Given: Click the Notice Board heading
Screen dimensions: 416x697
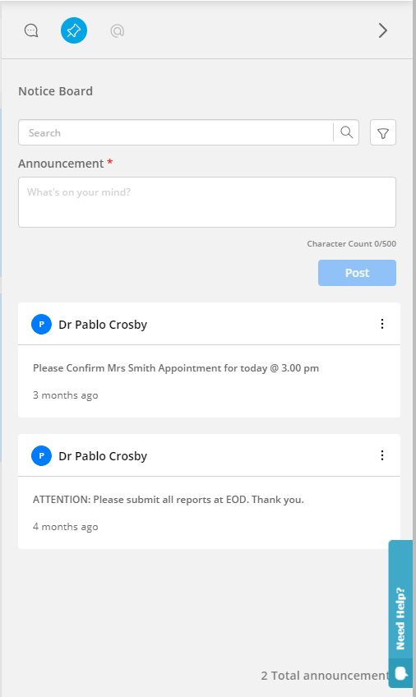Looking at the screenshot, I should point(56,91).
